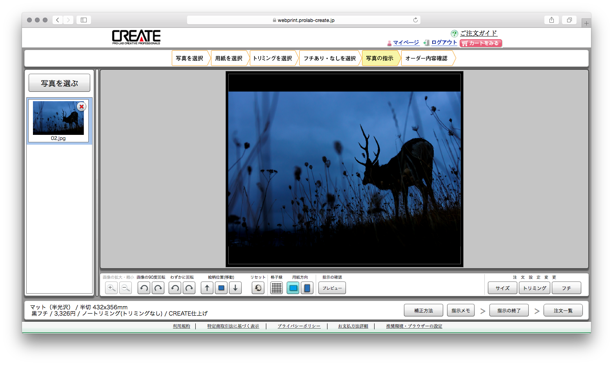Move picture position up with arrow
The height and width of the screenshot is (365, 613).
207,288
